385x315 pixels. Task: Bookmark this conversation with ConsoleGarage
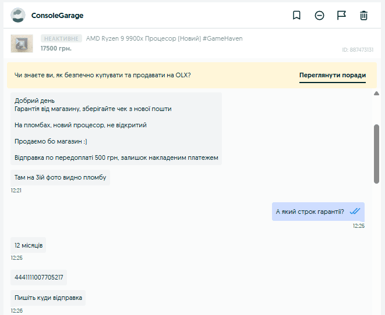pyautogui.click(x=296, y=16)
